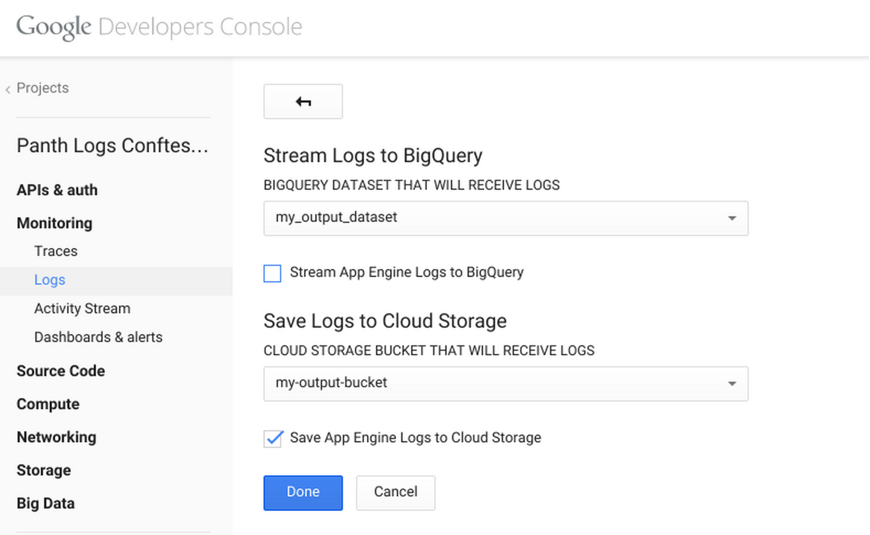This screenshot has height=535, width=870.
Task: Expand the Storage section
Action: [x=44, y=470]
